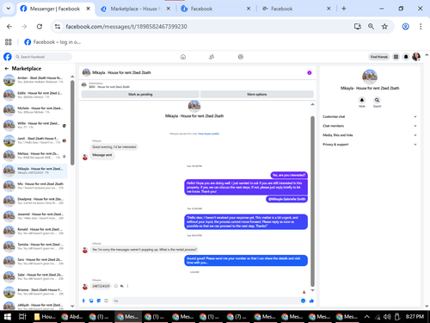Open more options for 2487224329 message
This screenshot has height=323, width=430.
[x=127, y=286]
